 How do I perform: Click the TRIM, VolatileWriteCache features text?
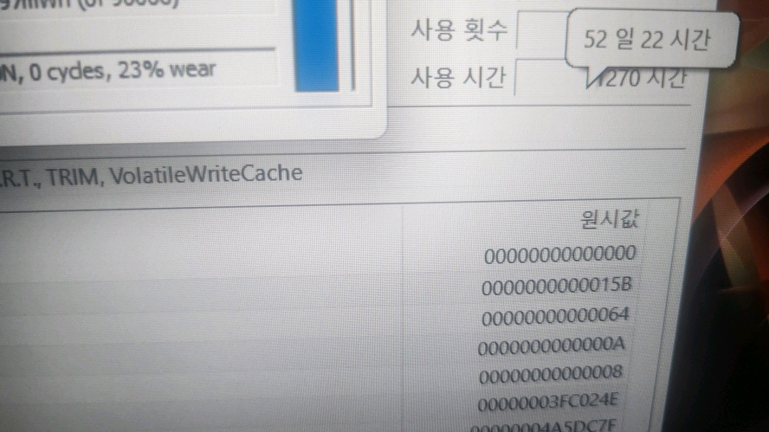(x=175, y=176)
